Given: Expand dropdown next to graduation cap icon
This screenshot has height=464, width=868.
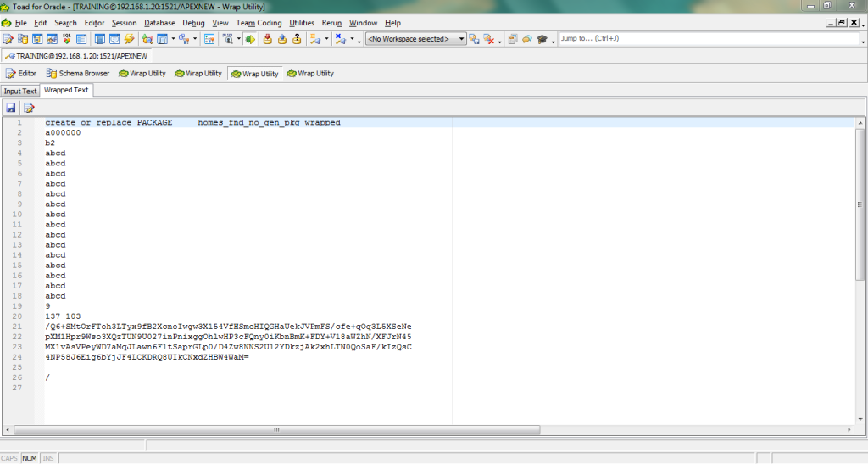Looking at the screenshot, I should click(553, 42).
